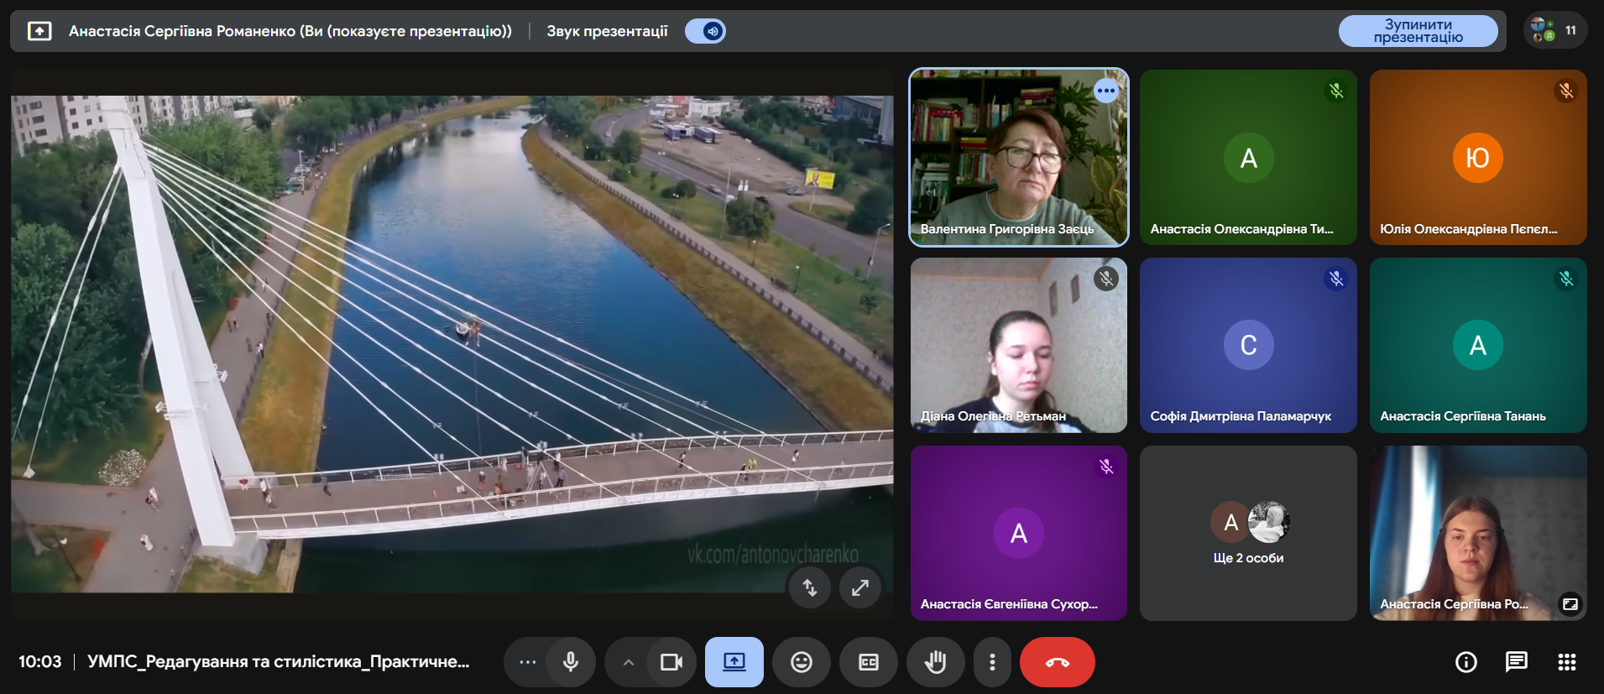Open the chat panel
1604x694 pixels.
click(1516, 662)
